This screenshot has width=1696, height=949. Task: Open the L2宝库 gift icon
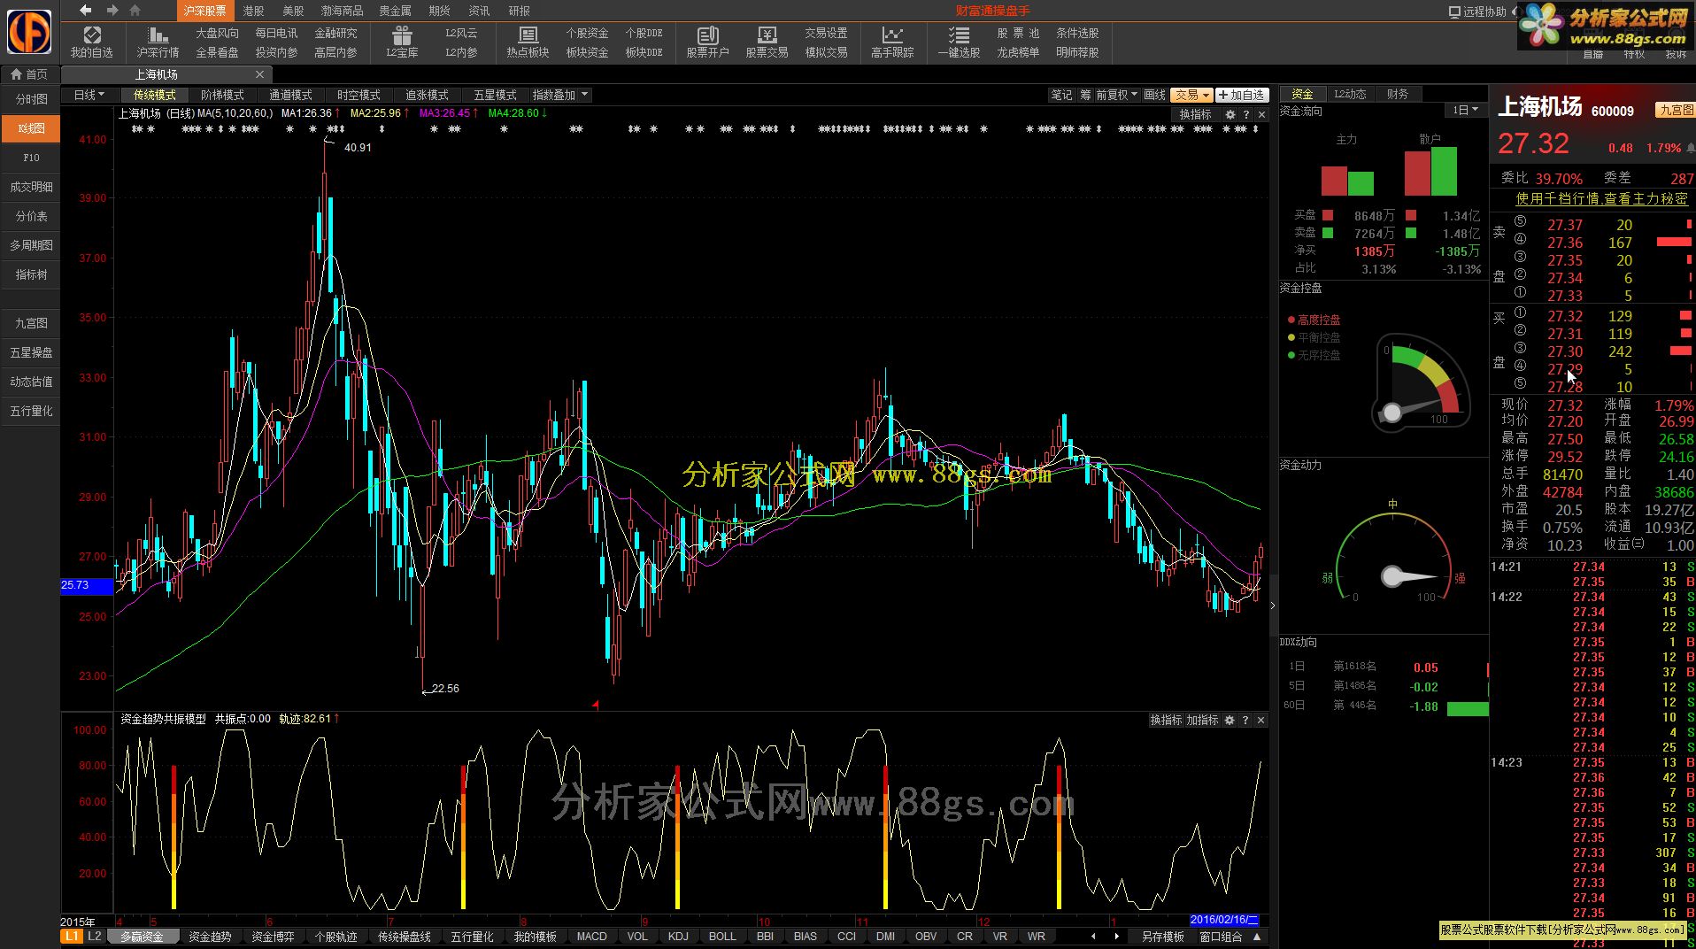click(402, 42)
